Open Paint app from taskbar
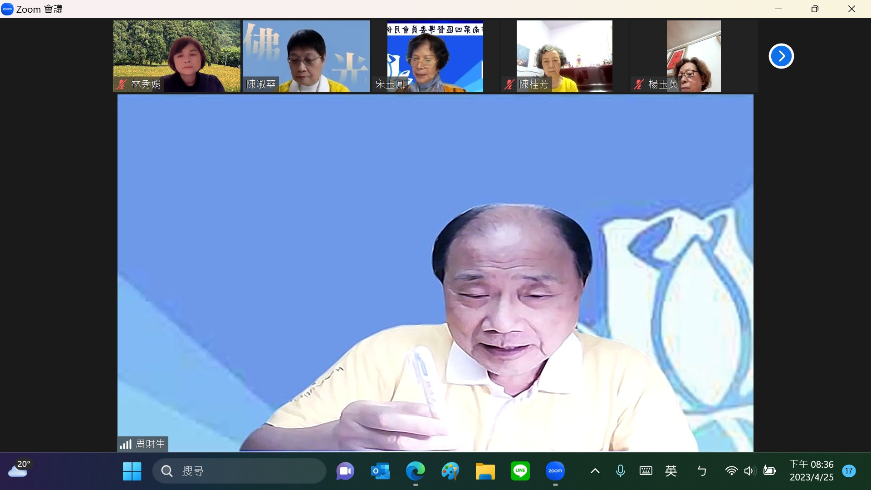 point(450,471)
